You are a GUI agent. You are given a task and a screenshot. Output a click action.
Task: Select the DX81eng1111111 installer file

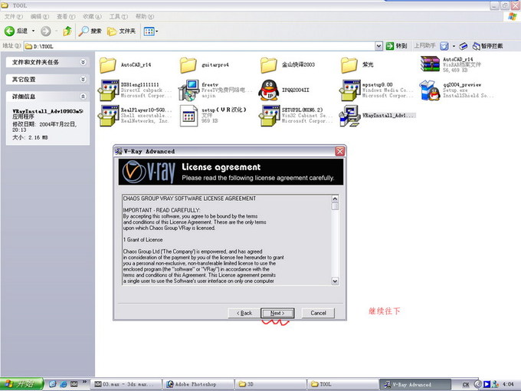pos(135,90)
